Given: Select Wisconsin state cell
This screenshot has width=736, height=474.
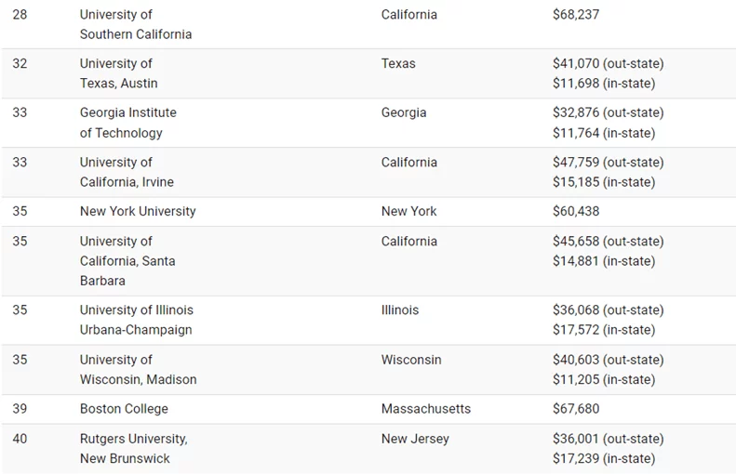Looking at the screenshot, I should tap(411, 360).
